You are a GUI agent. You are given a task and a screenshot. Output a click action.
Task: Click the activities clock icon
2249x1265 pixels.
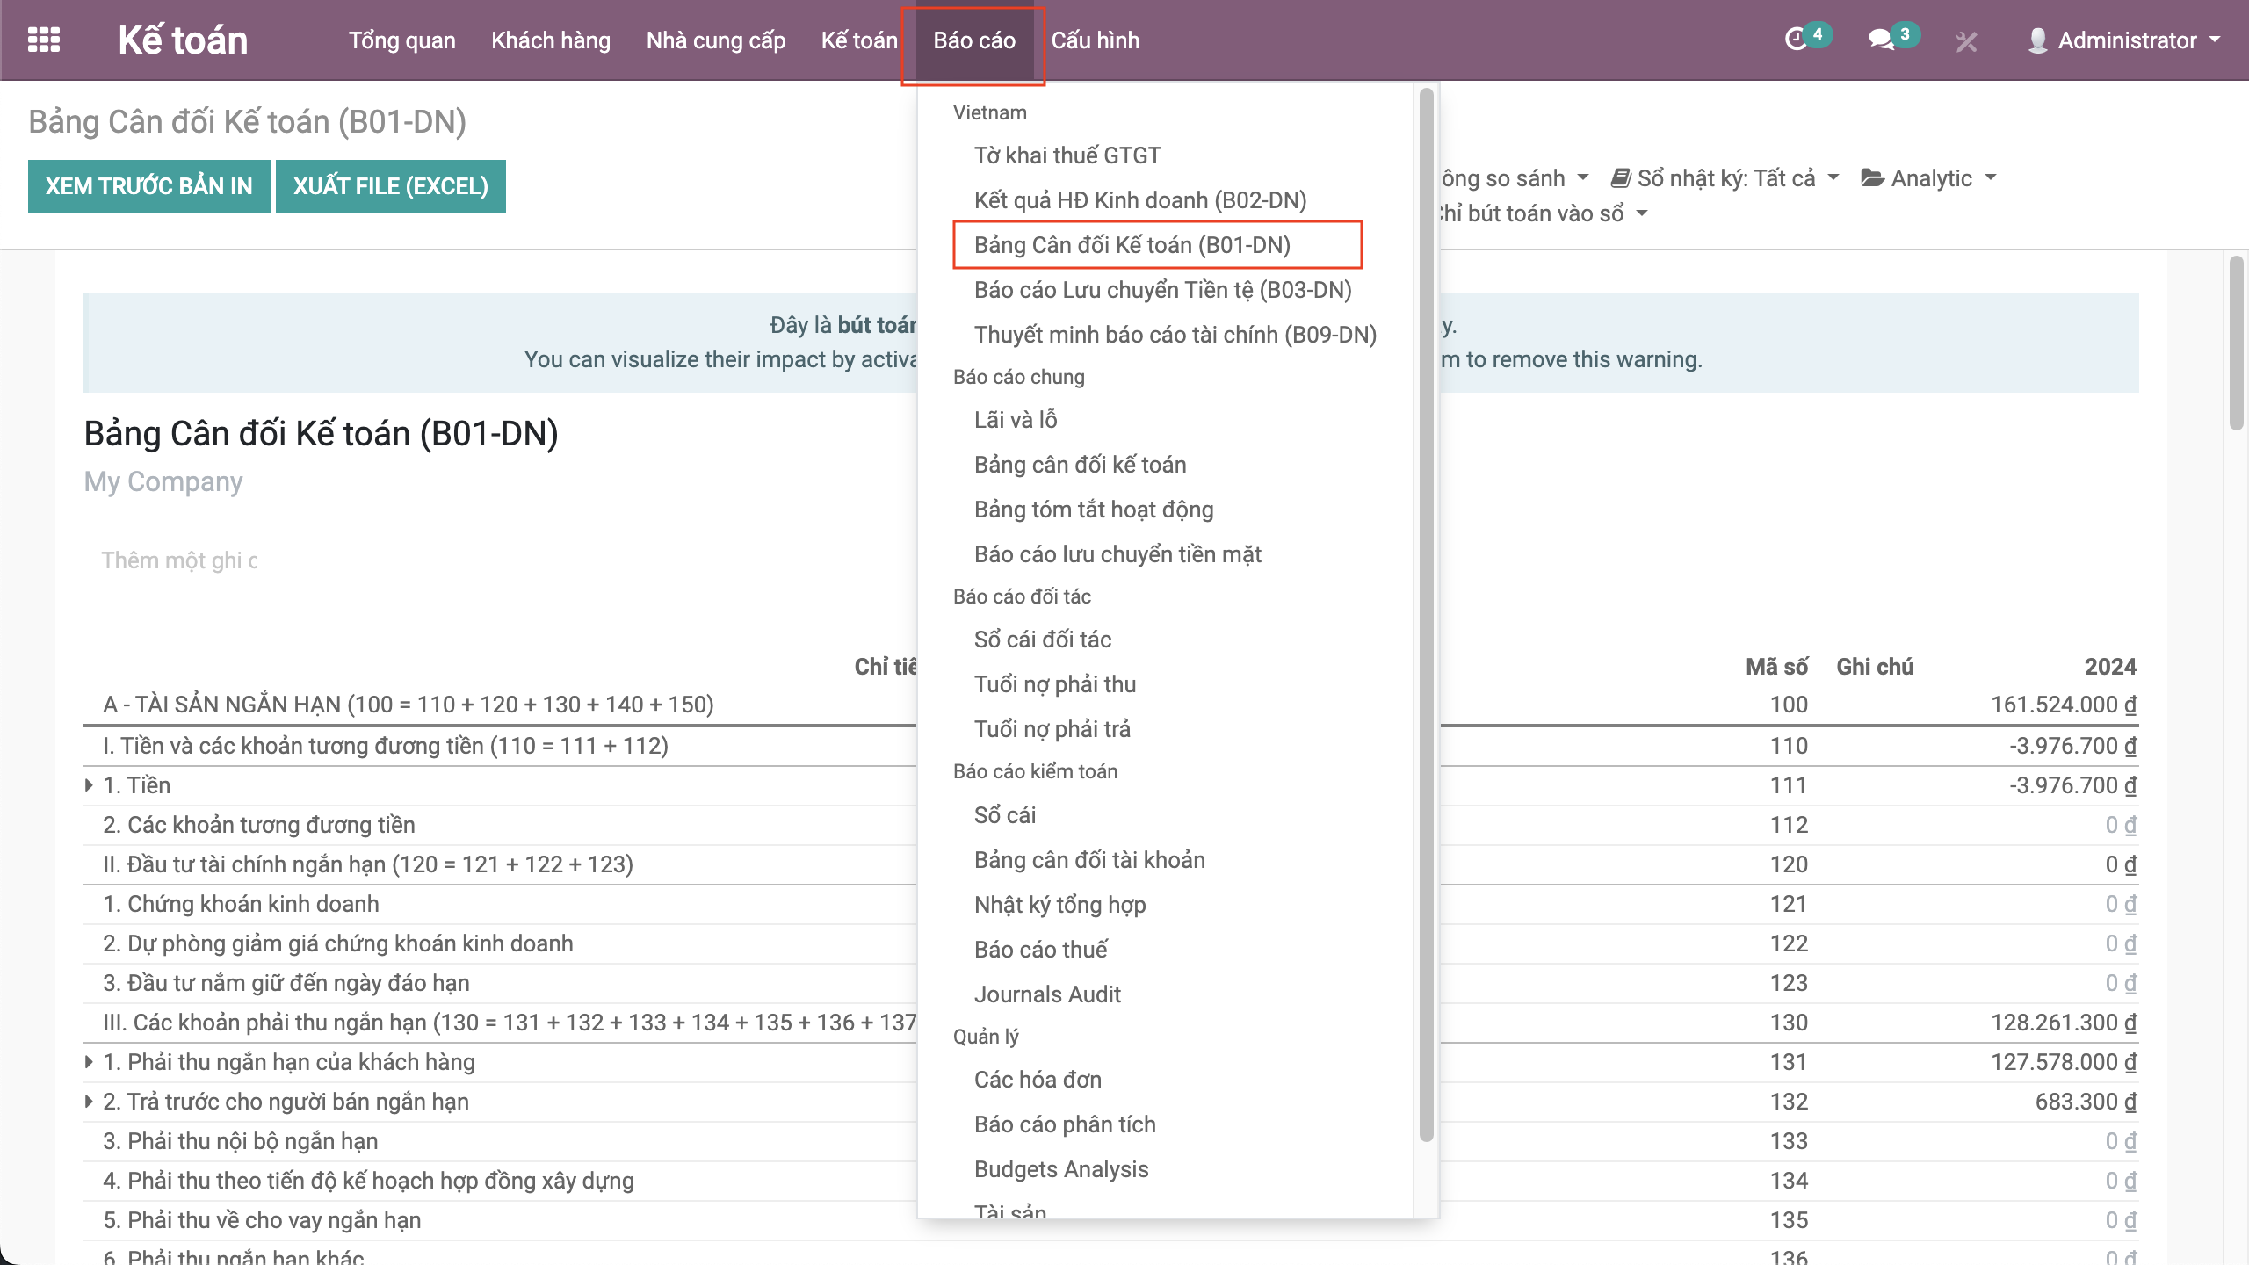1796,40
